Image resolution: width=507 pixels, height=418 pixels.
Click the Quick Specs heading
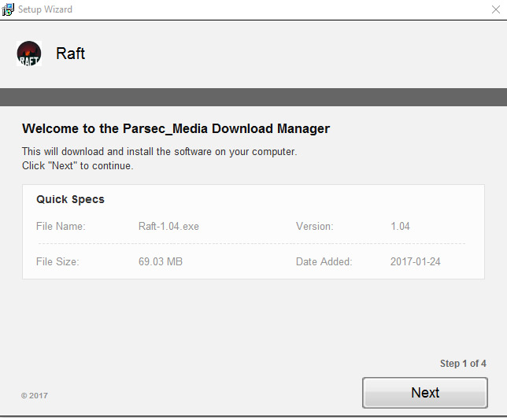71,199
